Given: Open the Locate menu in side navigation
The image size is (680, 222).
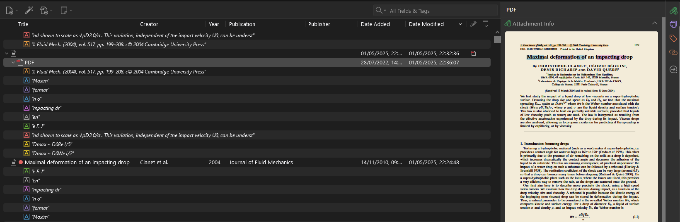Looking at the screenshot, I should coord(673,69).
